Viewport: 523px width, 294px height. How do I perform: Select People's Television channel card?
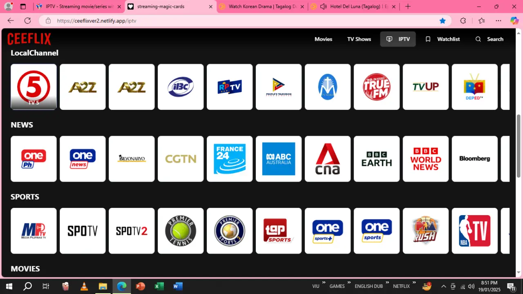[x=279, y=87]
